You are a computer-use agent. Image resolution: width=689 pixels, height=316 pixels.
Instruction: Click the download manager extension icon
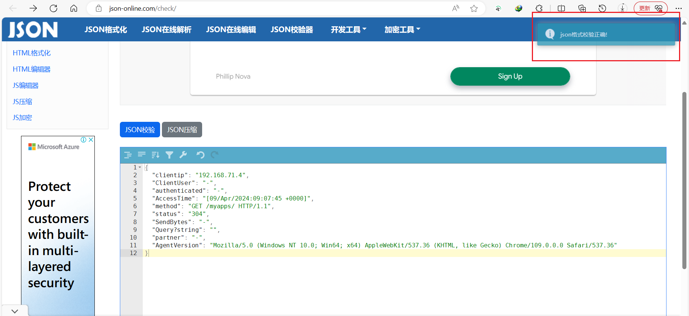click(x=519, y=8)
